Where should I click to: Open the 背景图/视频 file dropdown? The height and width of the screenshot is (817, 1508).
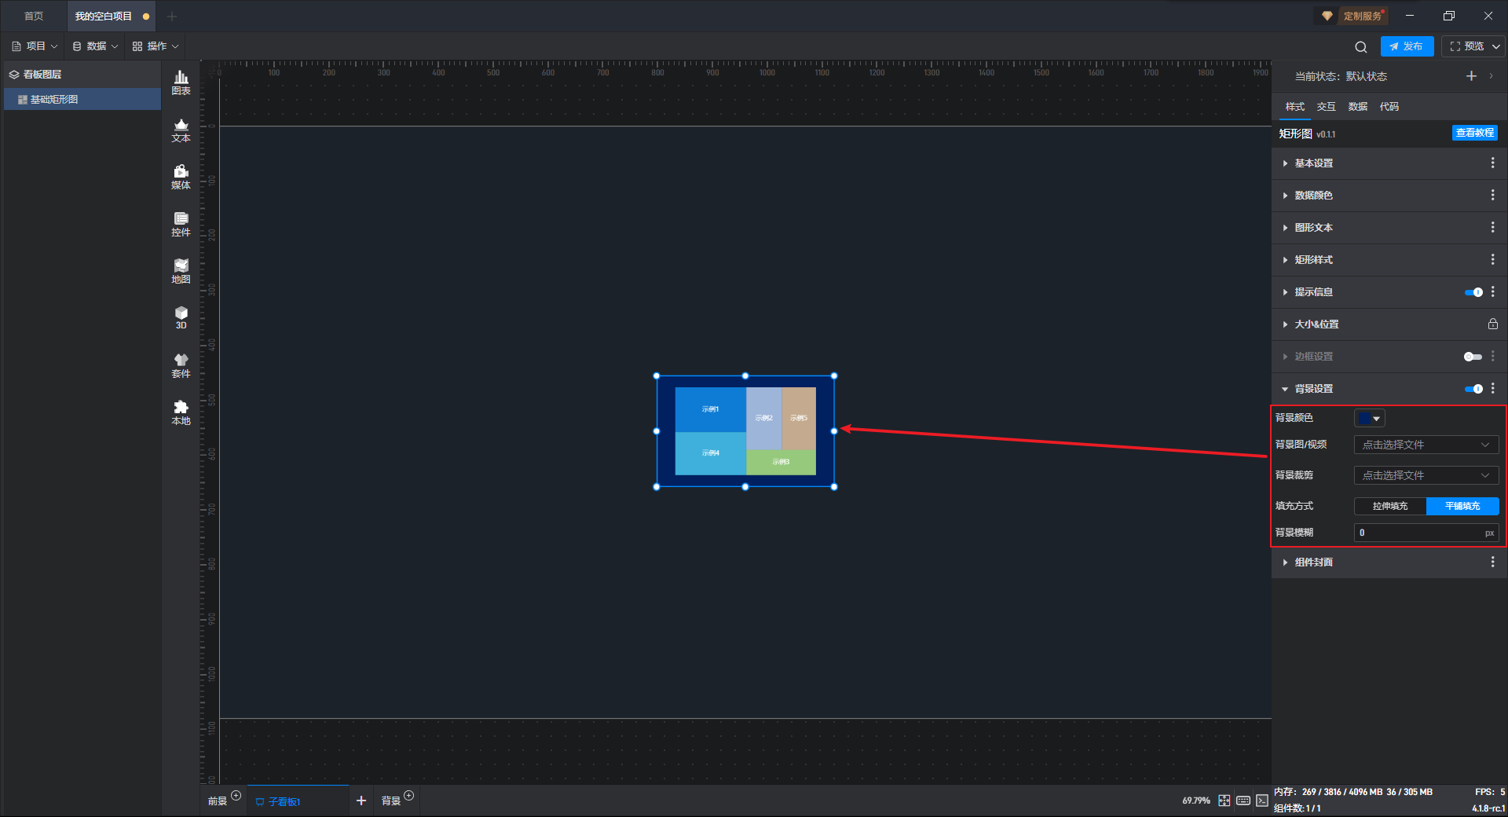(x=1426, y=445)
